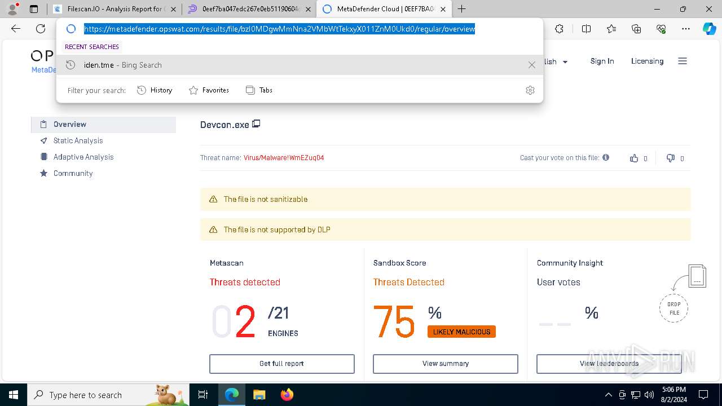Close the MetaDefender Cloud tab
The image size is (722, 406).
pyautogui.click(x=443, y=9)
